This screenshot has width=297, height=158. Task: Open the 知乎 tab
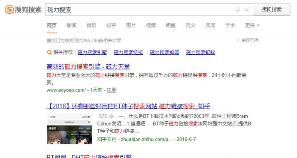click(111, 25)
